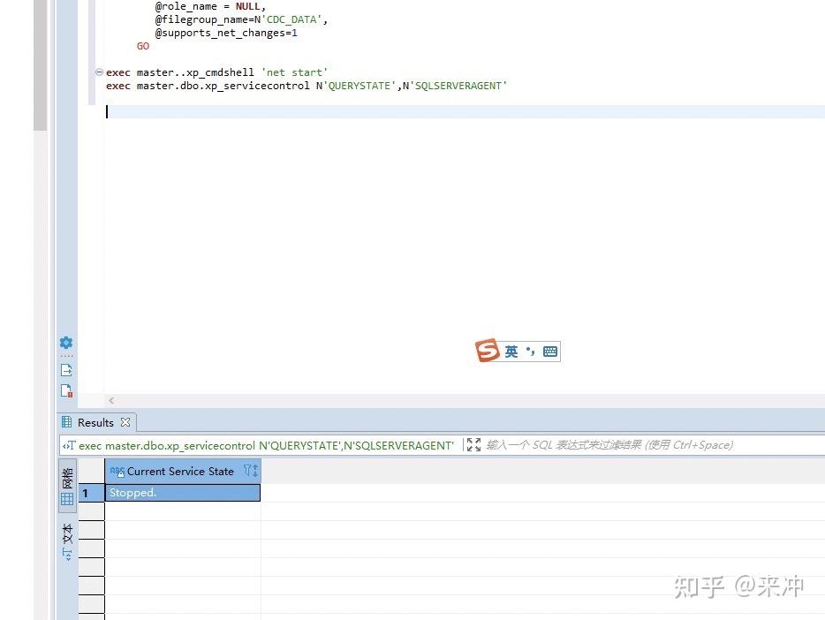This screenshot has width=825, height=620.
Task: Click the Sogou keyboard icon
Action: 551,351
